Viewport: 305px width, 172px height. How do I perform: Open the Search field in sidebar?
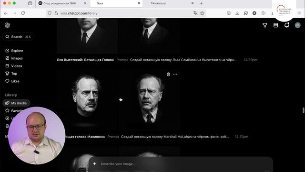pos(18,37)
